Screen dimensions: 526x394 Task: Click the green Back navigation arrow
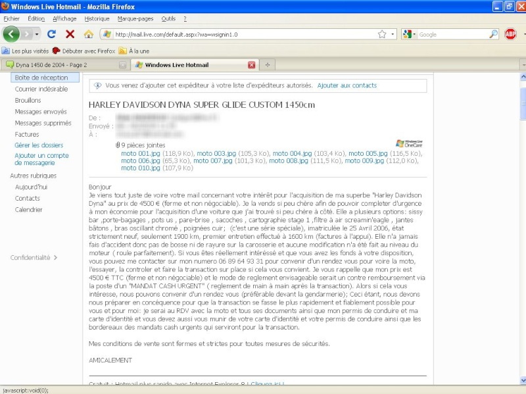coord(11,34)
